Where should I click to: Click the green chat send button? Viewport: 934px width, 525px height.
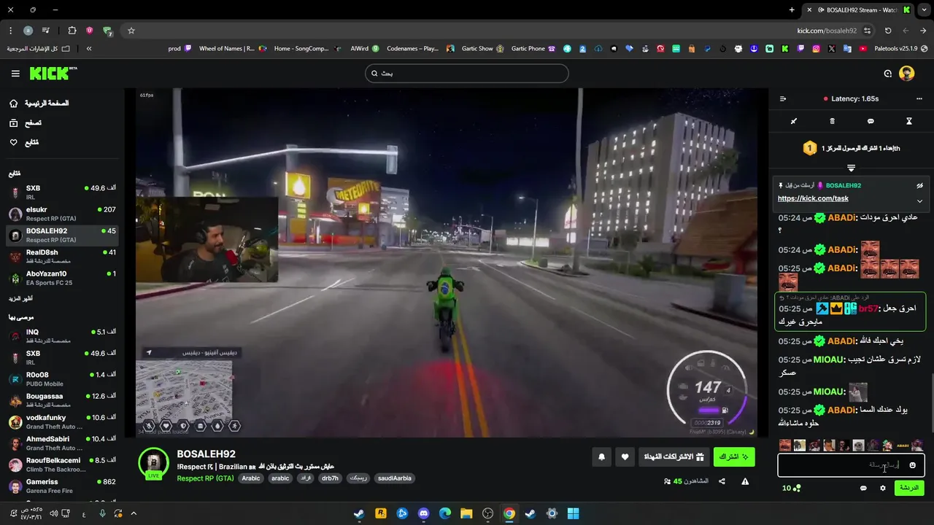(x=909, y=488)
